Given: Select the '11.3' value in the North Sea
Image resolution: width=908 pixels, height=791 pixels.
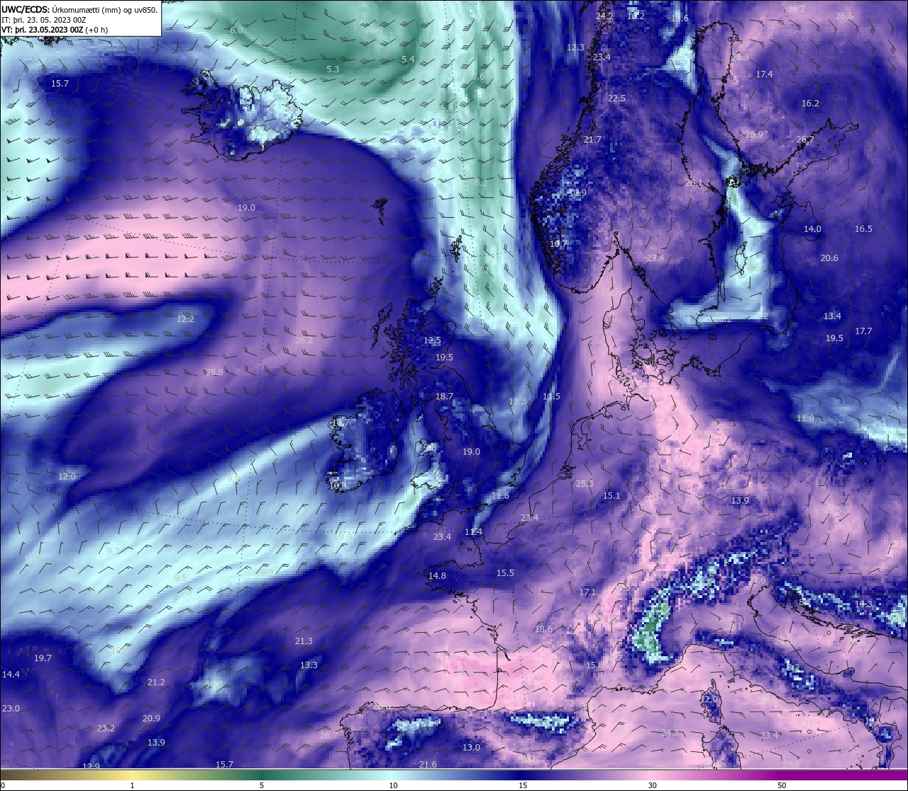Looking at the screenshot, I should pyautogui.click(x=518, y=402).
